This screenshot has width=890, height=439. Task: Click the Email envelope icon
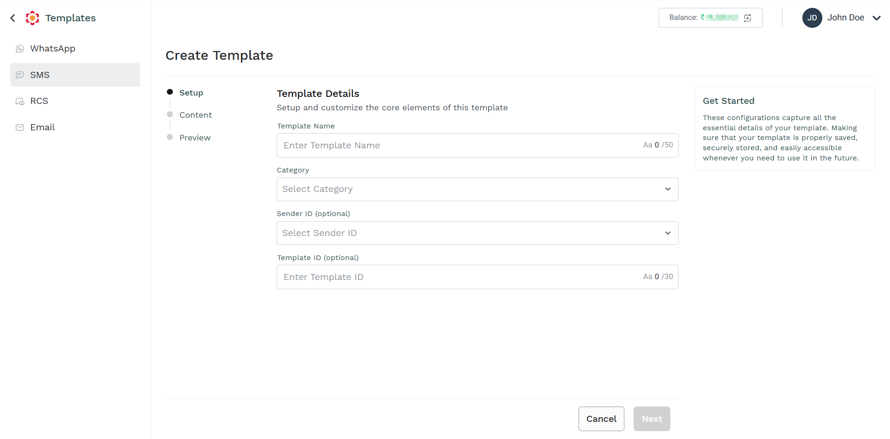point(20,127)
